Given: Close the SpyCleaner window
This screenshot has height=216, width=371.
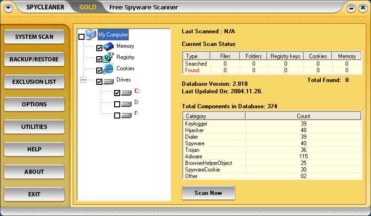Looking at the screenshot, I should [x=363, y=8].
